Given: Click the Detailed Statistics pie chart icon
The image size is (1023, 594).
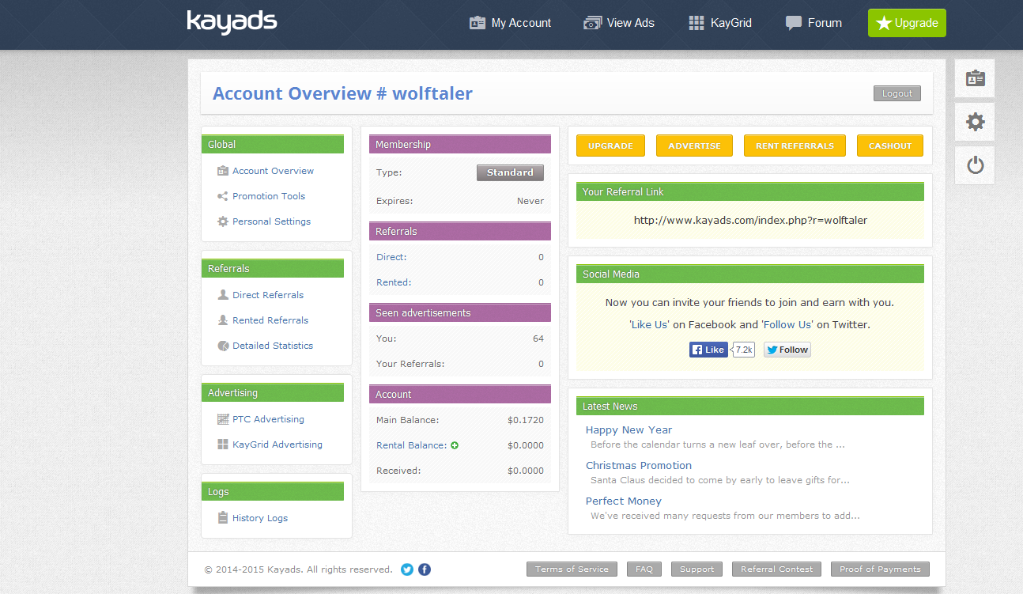Looking at the screenshot, I should click(223, 346).
